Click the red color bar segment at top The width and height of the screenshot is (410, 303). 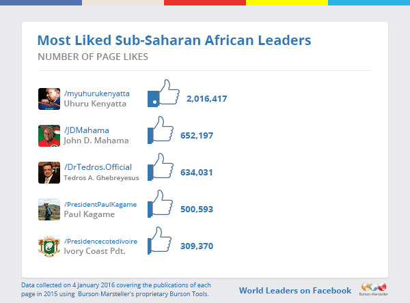[205, 3]
